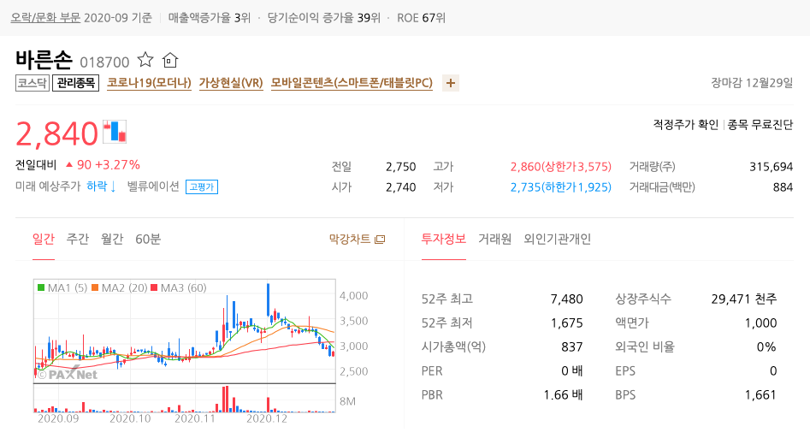Click the 하락 forecast indicator

(x=101, y=186)
